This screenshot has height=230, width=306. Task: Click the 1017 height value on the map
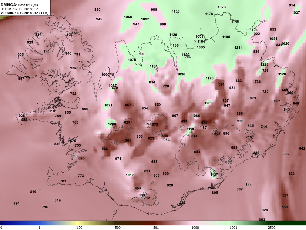[130, 175]
